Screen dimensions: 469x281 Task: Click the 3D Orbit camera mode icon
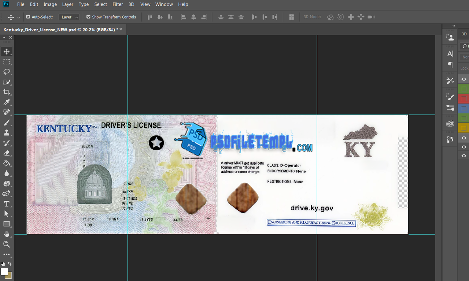[x=330, y=17]
